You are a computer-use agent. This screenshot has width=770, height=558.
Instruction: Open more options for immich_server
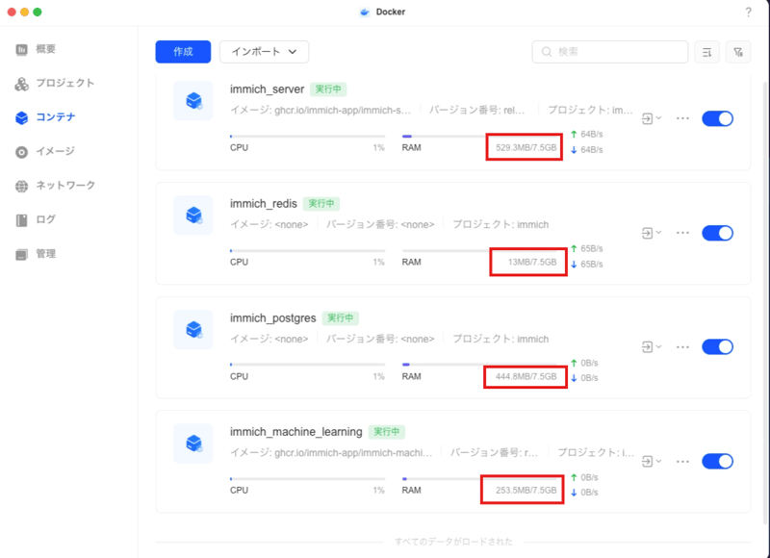pos(682,118)
